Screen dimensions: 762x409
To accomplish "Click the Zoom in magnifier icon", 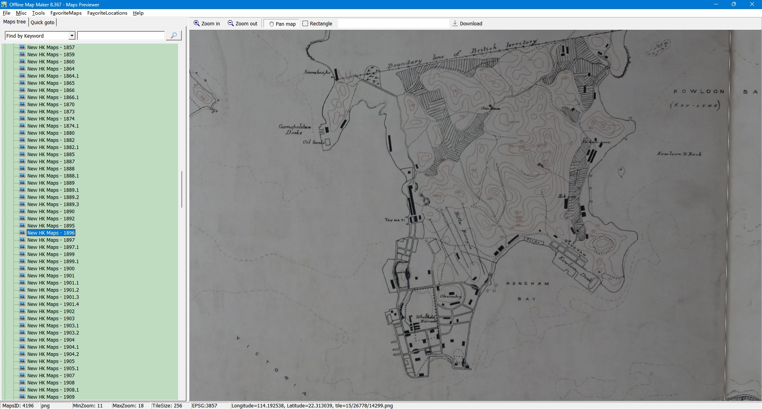I will click(x=196, y=23).
